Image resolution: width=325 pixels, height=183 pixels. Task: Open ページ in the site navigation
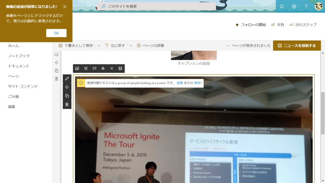click(x=14, y=76)
